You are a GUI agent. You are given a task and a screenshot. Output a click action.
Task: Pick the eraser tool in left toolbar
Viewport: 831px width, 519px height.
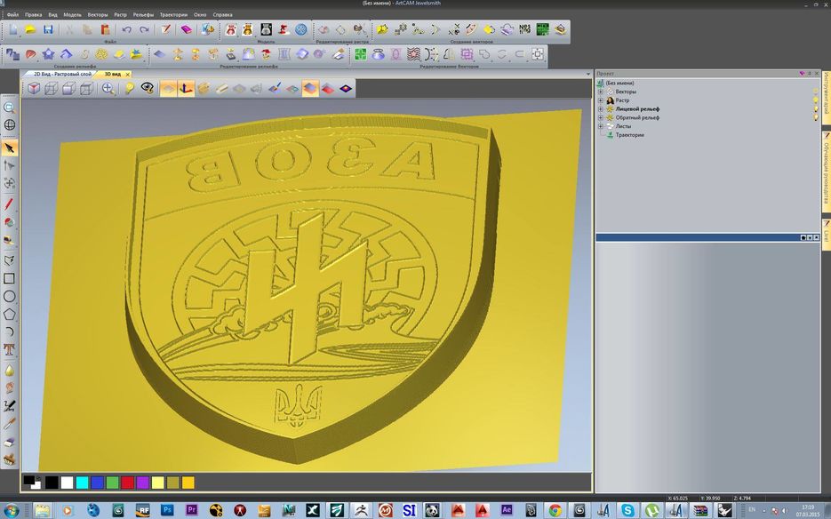tap(9, 442)
